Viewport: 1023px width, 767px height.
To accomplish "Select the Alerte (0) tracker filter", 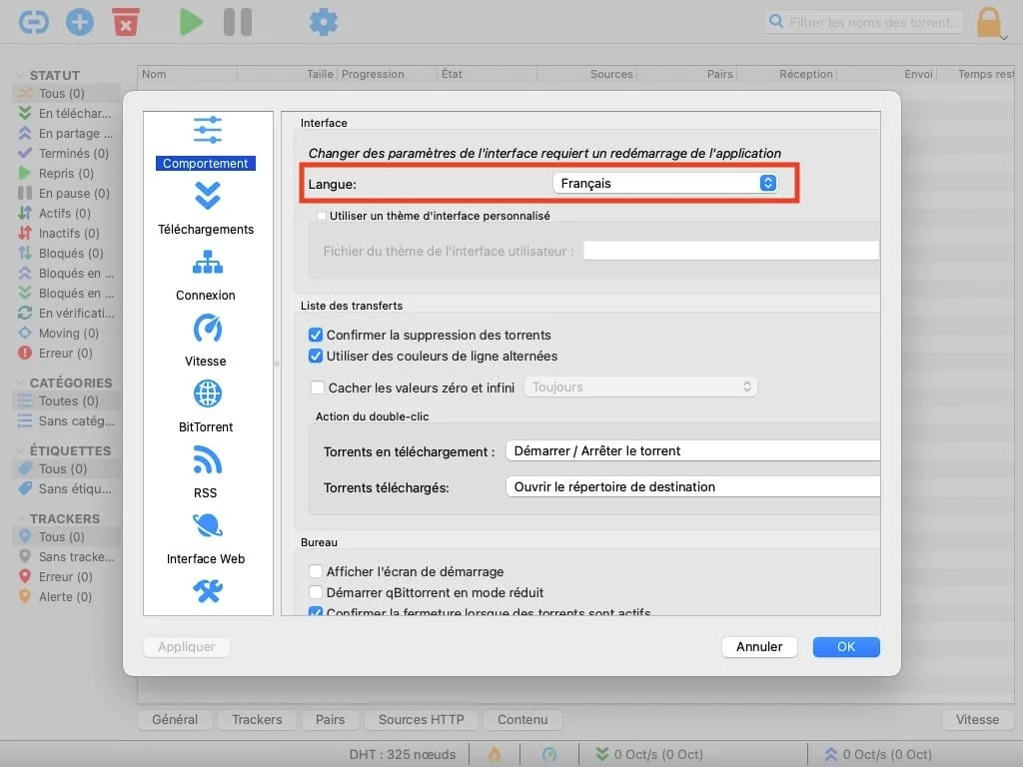I will click(66, 596).
